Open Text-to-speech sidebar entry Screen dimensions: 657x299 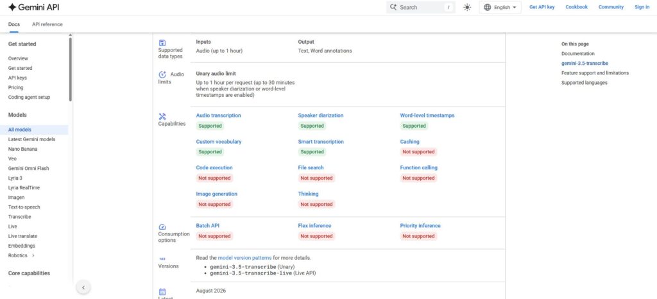click(24, 207)
